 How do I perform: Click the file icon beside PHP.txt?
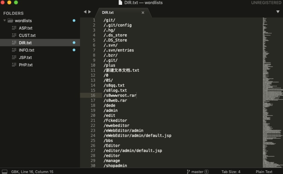tap(14, 65)
